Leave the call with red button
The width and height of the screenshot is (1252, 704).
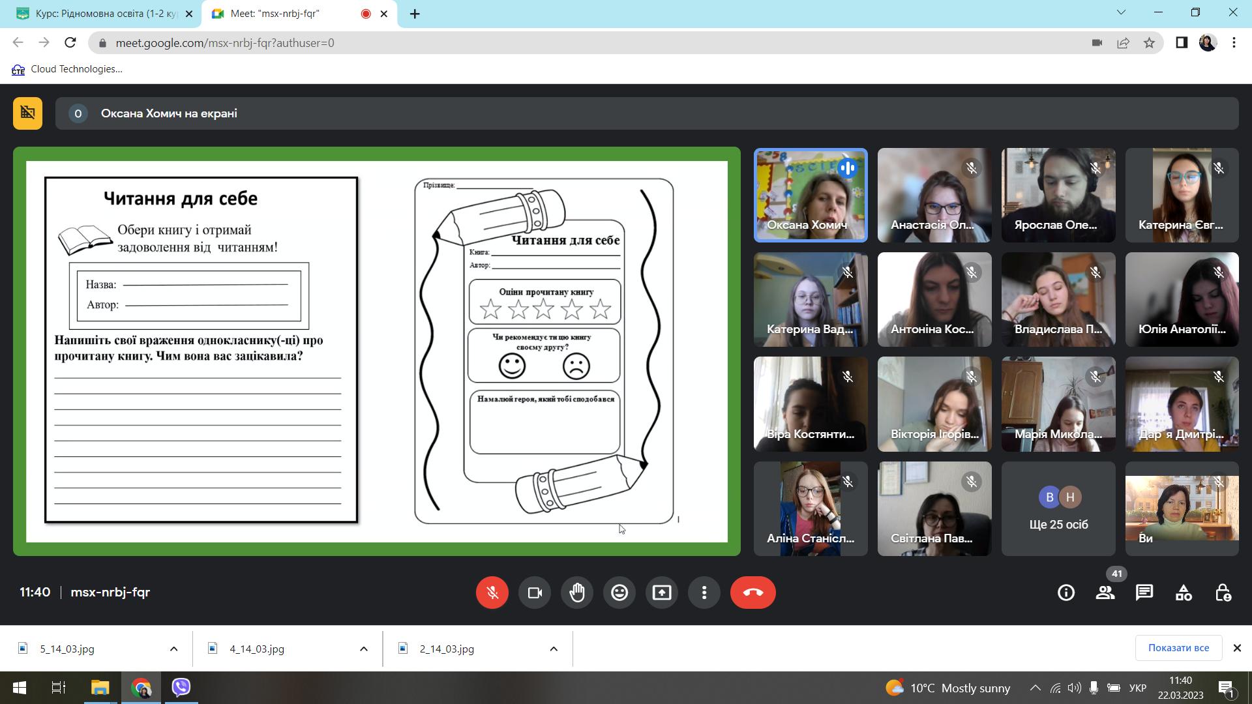pyautogui.click(x=753, y=593)
